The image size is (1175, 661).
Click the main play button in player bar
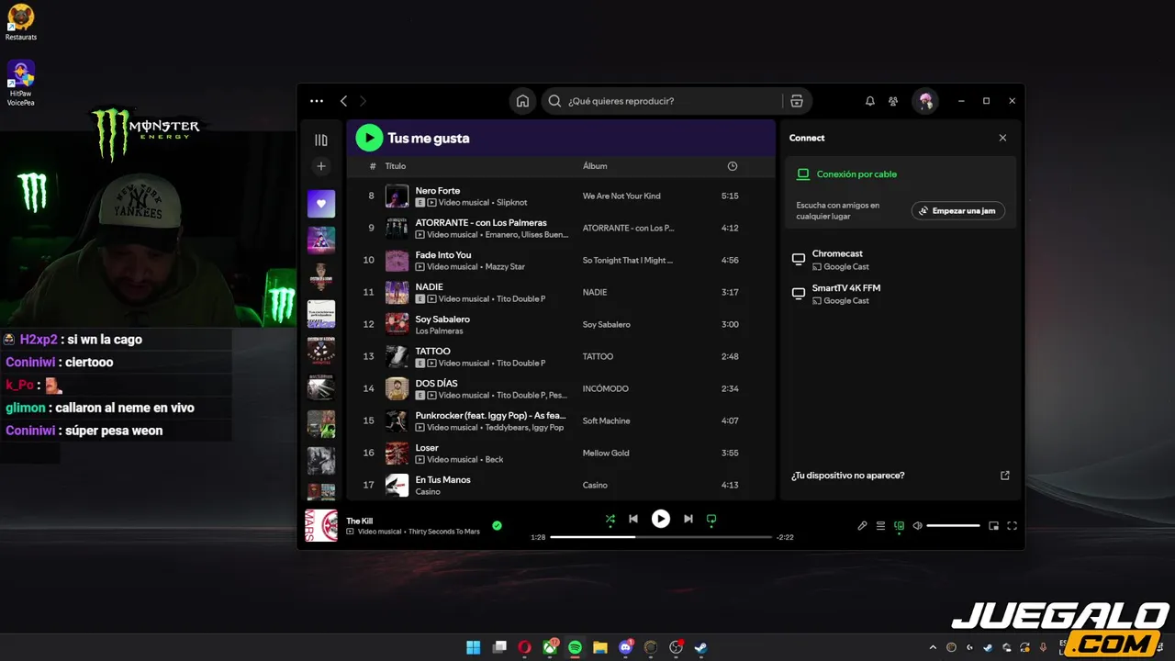pos(661,519)
